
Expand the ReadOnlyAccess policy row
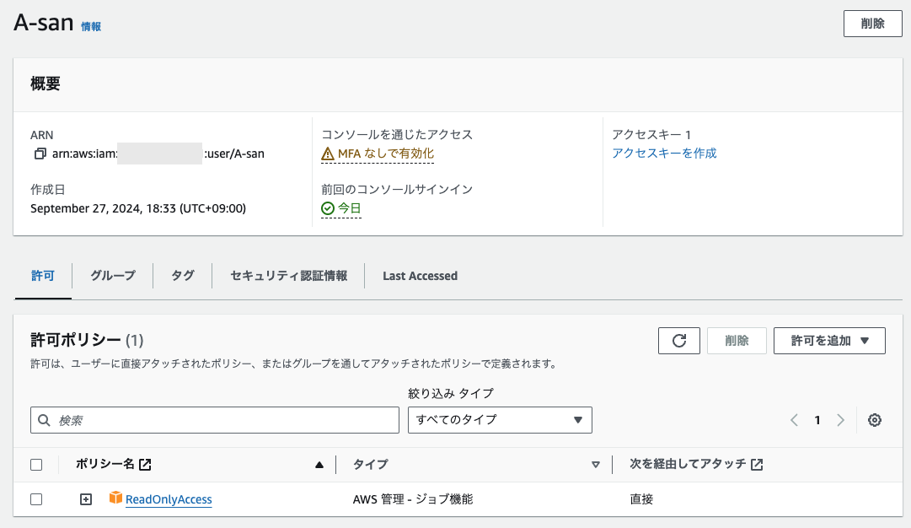[x=85, y=499]
